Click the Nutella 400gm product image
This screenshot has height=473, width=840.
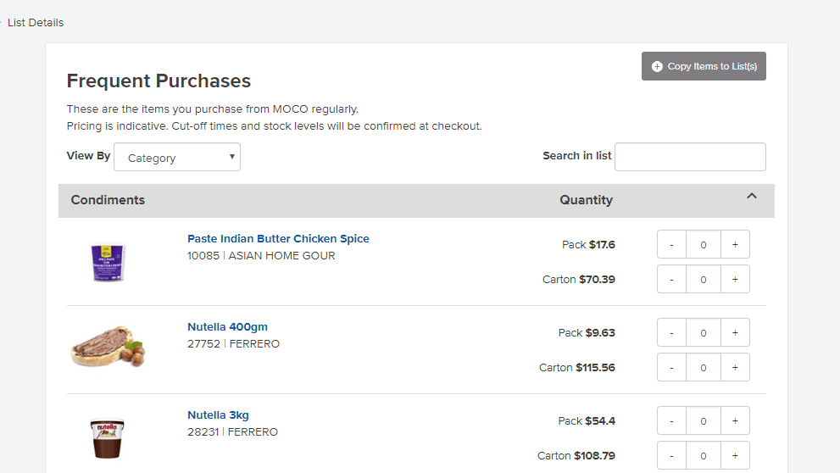(x=108, y=348)
